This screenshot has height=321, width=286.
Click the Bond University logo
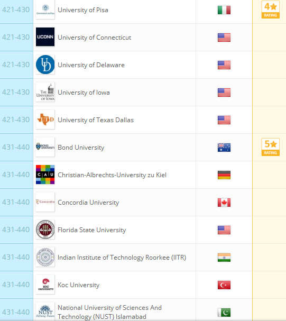[45, 147]
